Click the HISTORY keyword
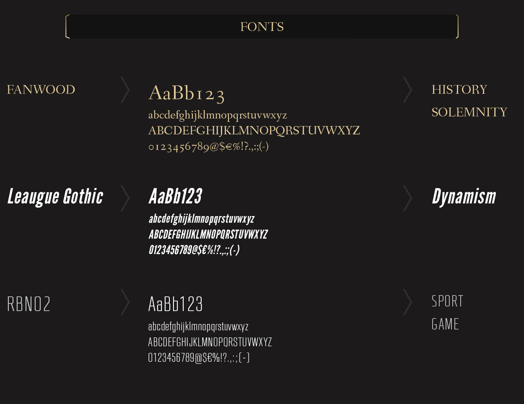The height and width of the screenshot is (404, 524). pos(459,90)
